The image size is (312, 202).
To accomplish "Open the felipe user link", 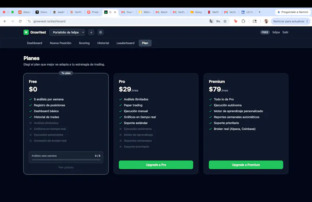I will point(276,32).
